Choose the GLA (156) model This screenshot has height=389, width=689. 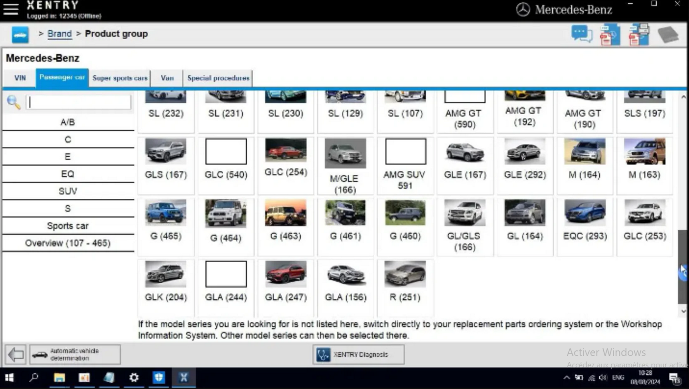point(345,287)
